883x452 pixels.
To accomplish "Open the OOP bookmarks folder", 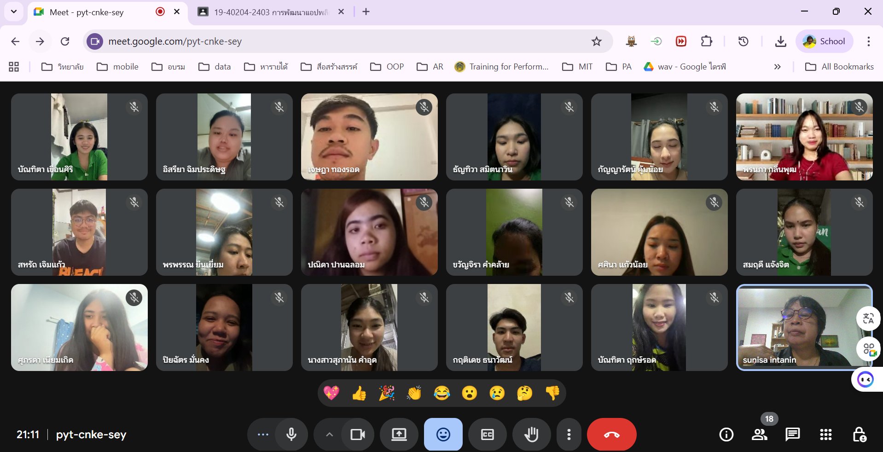I will tap(387, 67).
